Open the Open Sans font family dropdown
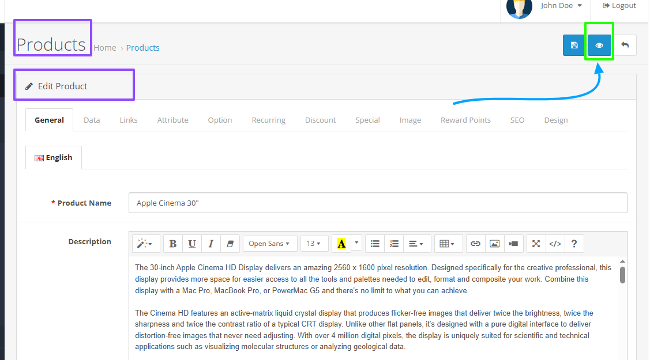The image size is (650, 360). (x=270, y=244)
